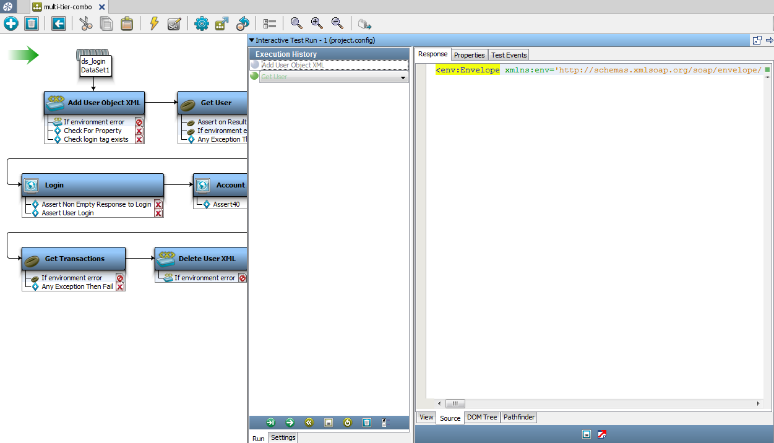774x443 pixels.
Task: Select the Run tab
Action: click(x=259, y=438)
